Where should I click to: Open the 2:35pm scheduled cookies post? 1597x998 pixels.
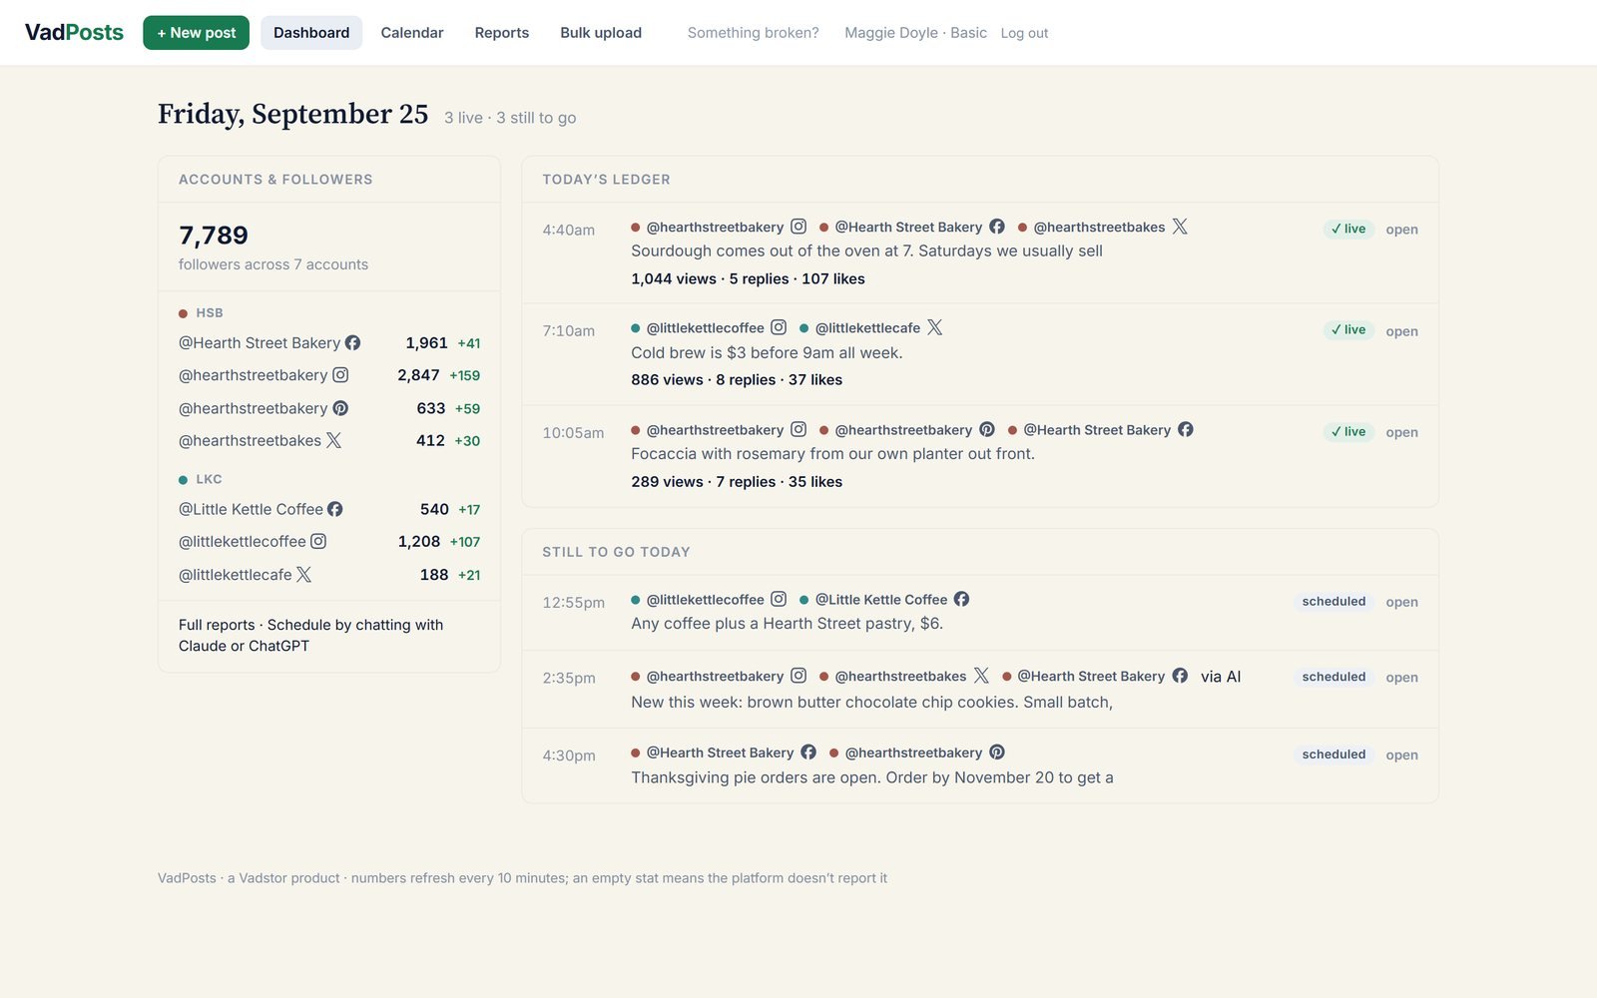(x=1401, y=678)
